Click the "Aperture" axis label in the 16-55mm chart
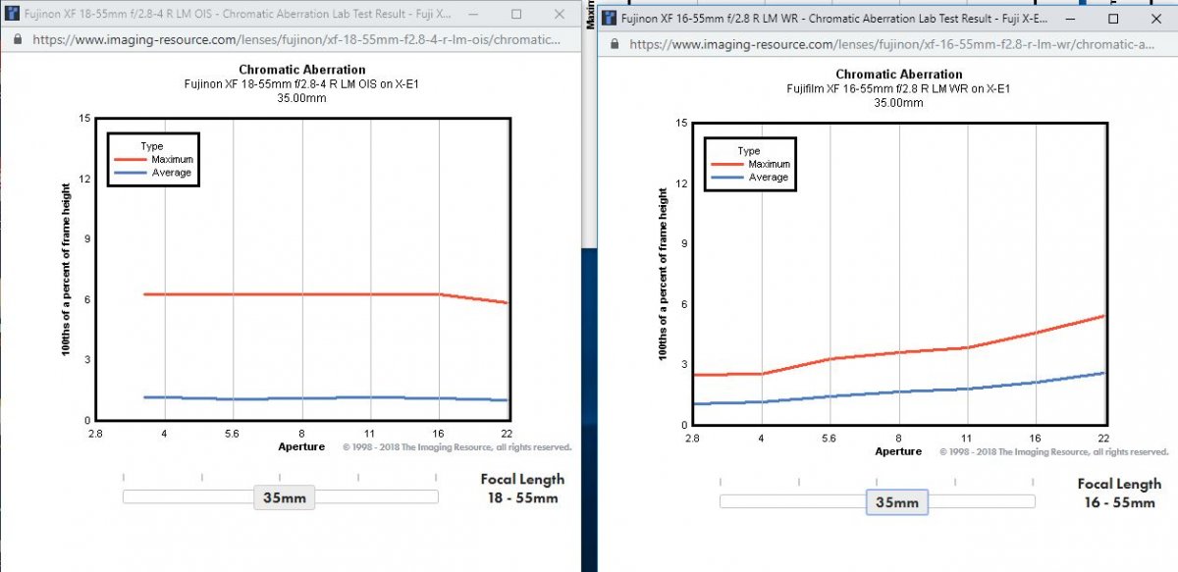Screen dimensions: 1178x572 (898, 451)
